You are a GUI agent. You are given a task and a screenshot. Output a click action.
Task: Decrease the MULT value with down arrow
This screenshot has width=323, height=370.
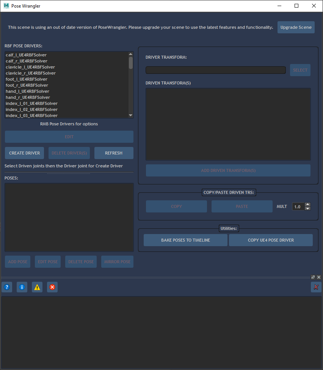(307, 209)
